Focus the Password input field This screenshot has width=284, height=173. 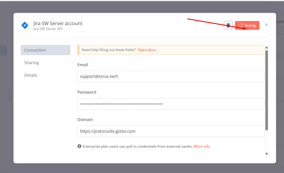(x=171, y=104)
